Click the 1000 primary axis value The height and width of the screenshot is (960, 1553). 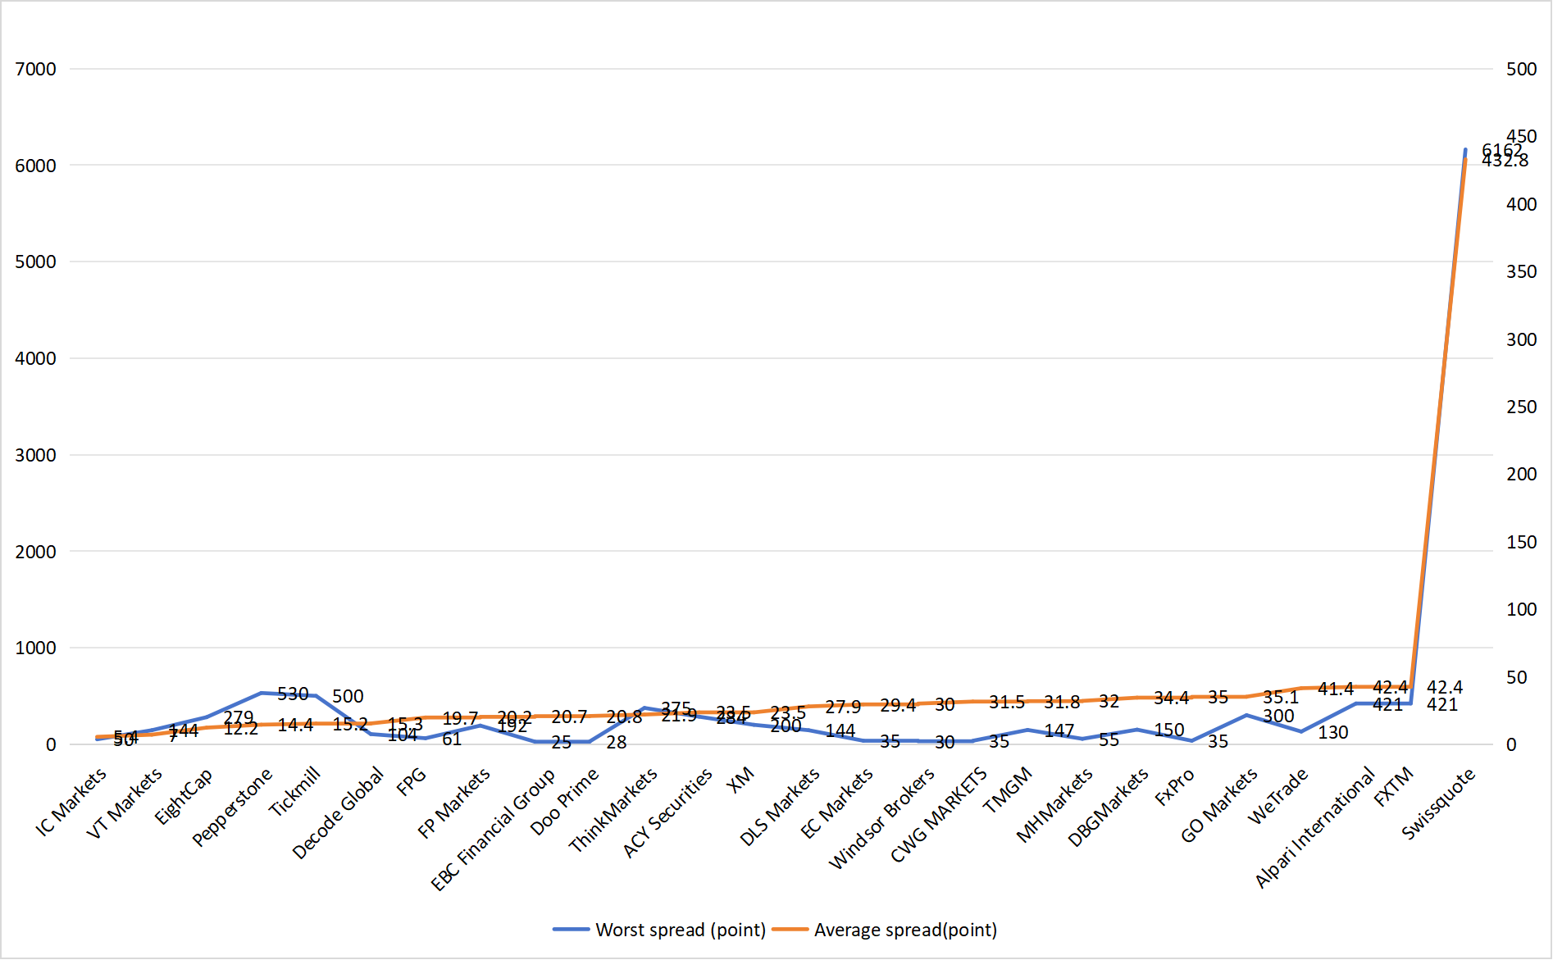click(x=36, y=648)
